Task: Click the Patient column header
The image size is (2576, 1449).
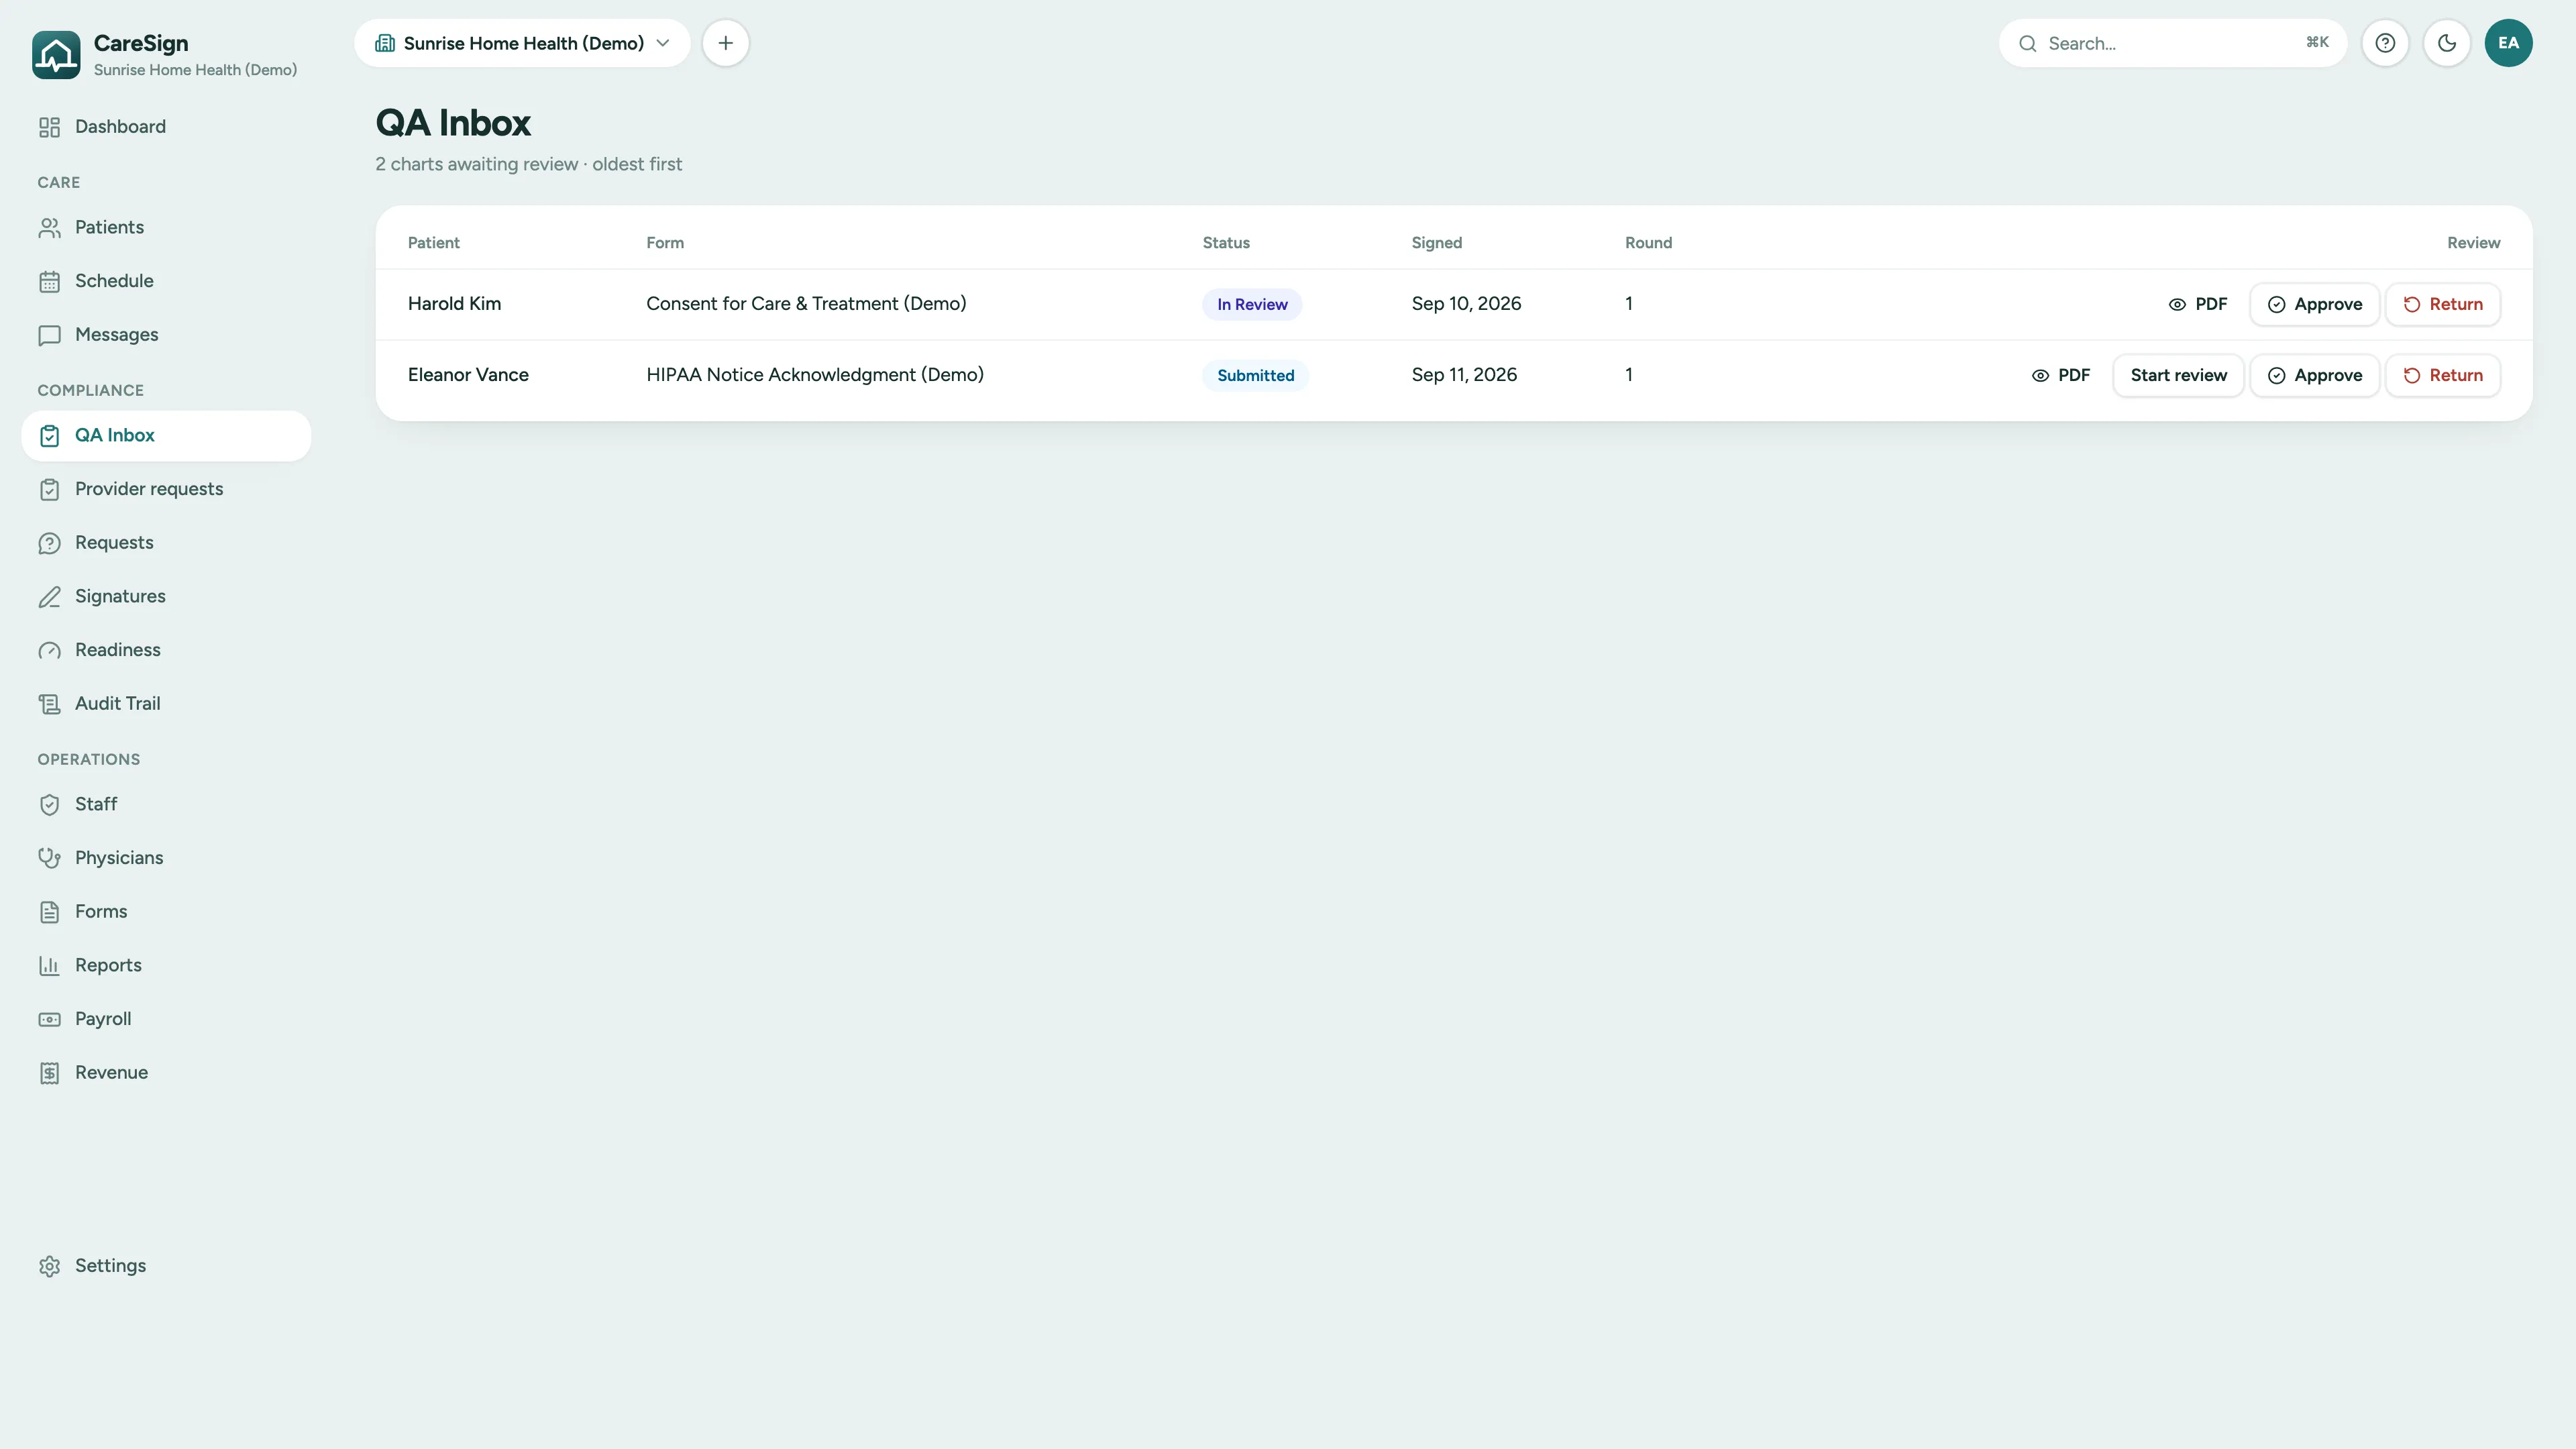Action: (434, 243)
